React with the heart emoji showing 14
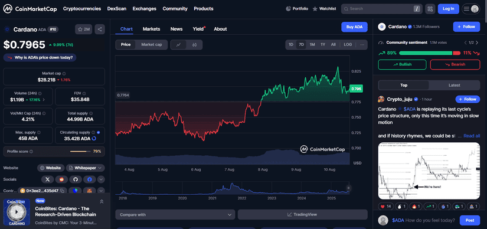Screen dimensions: 487x229 click(x=385, y=206)
